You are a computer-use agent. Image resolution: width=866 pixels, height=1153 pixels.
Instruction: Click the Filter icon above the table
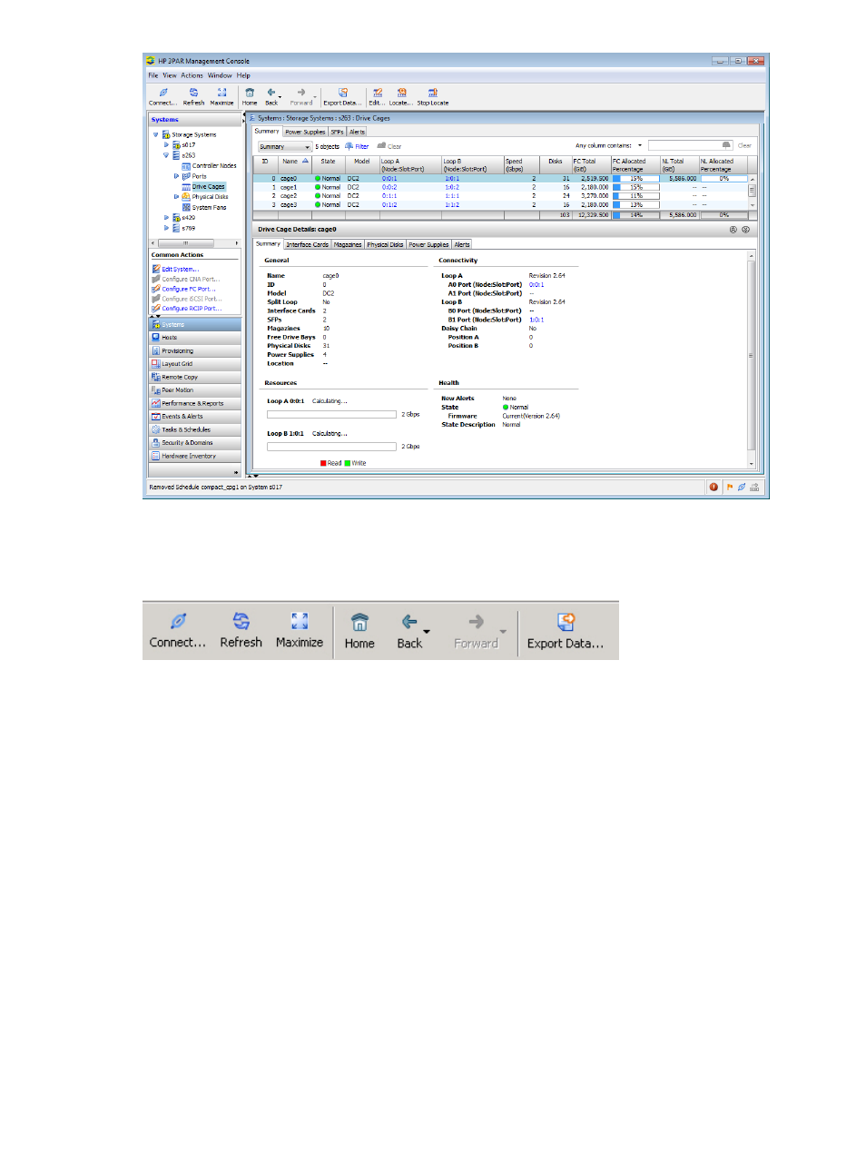349,145
